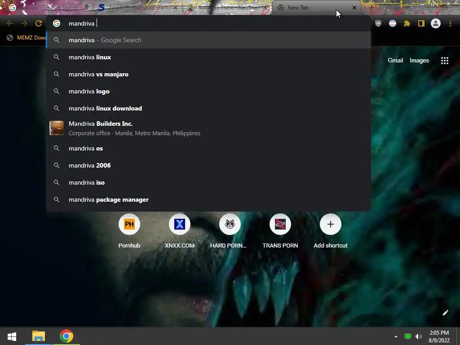Show hidden system tray icons

(396, 336)
